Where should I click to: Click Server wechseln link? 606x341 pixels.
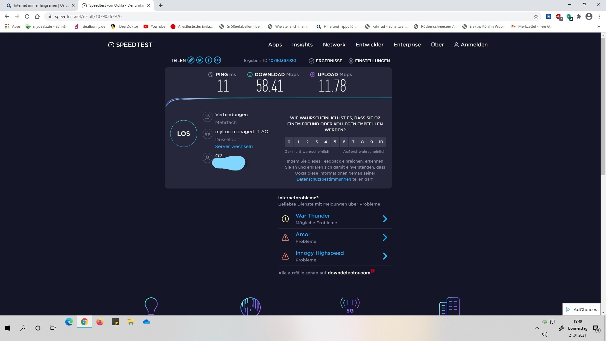234,147
